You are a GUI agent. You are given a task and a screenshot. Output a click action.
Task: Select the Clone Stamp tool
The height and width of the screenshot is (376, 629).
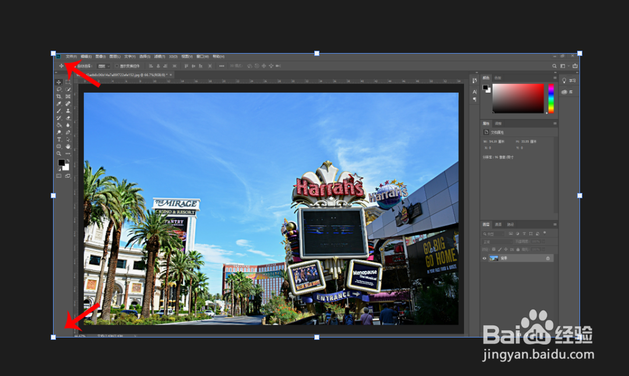coord(68,111)
